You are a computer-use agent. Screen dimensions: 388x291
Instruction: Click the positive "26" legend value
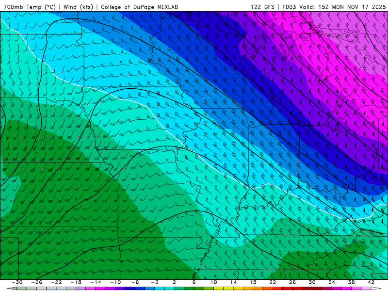point(292,282)
